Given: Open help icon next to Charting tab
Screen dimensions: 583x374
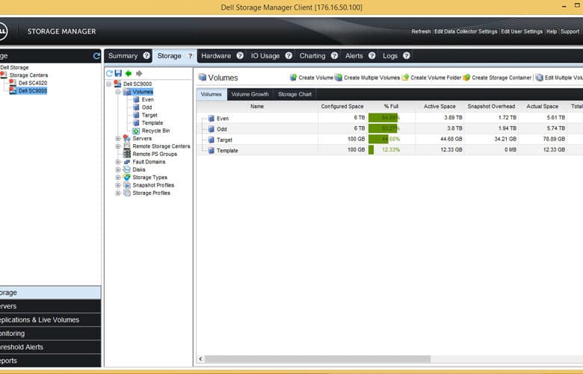Looking at the screenshot, I should pos(335,56).
